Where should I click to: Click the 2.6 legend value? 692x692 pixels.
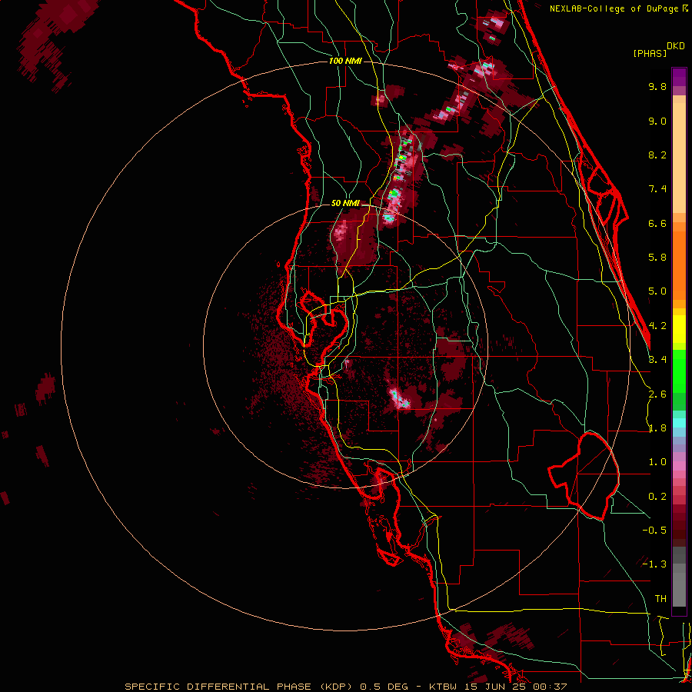coord(657,394)
